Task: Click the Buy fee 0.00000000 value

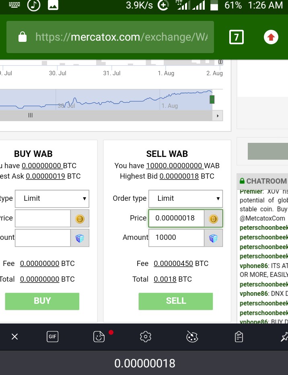Action: pos(40,264)
